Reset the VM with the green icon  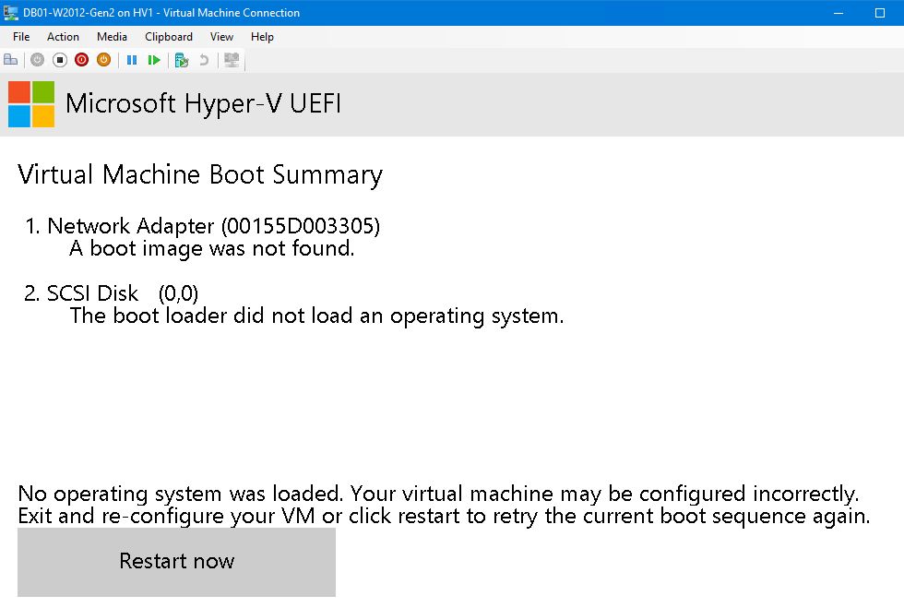[x=154, y=60]
